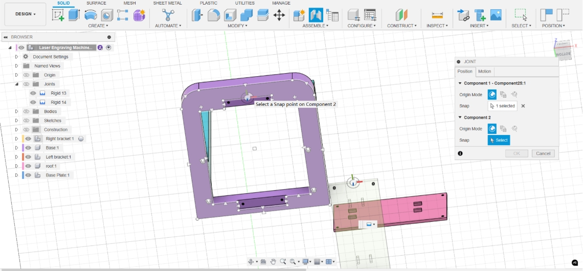This screenshot has height=271, width=583.
Task: Click the Left bracket:1 orange color swatch
Action: pyautogui.click(x=23, y=157)
